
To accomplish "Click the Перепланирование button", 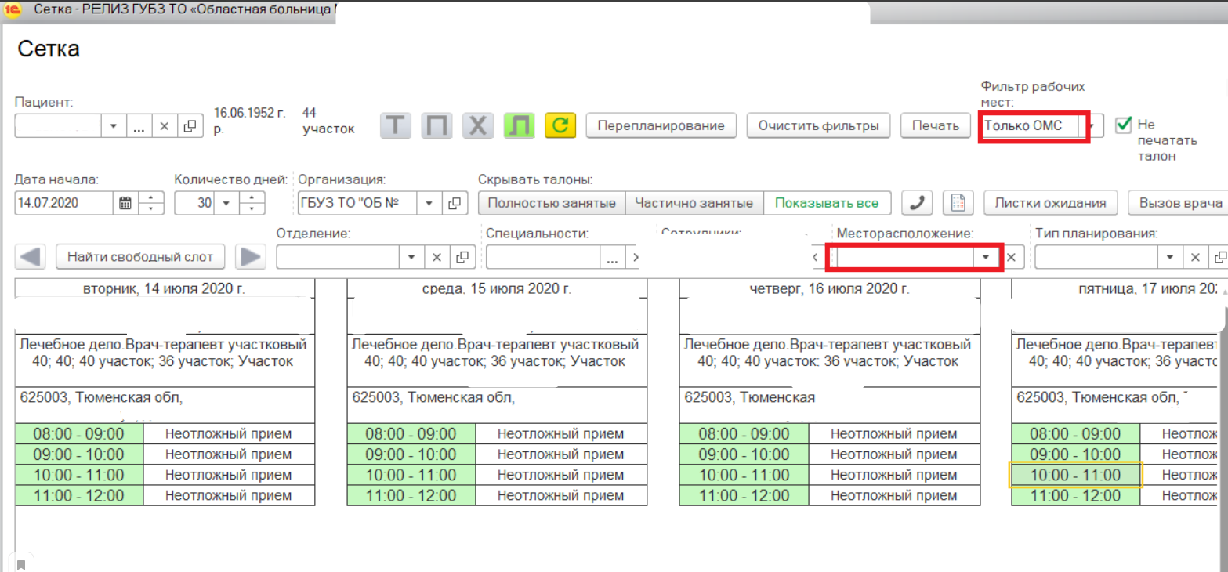I will [x=661, y=125].
